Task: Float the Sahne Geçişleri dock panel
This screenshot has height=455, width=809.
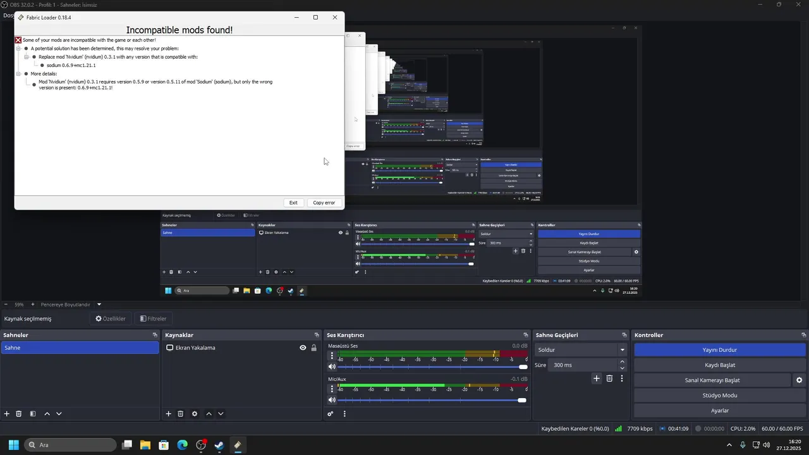Action: point(624,335)
